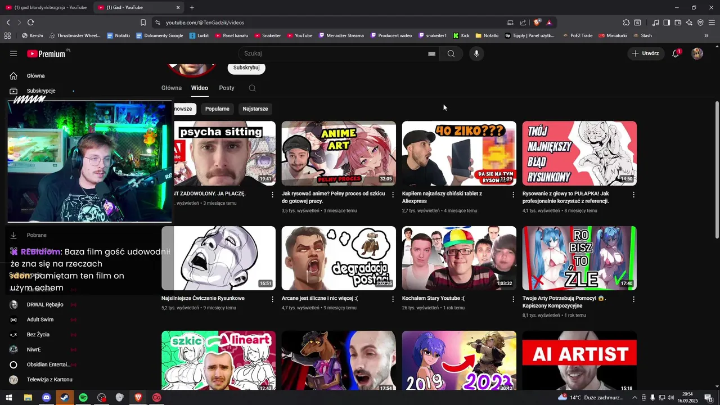Screen dimensions: 720x405
Task: Click the page vertical scrollbar
Action: pos(717,169)
